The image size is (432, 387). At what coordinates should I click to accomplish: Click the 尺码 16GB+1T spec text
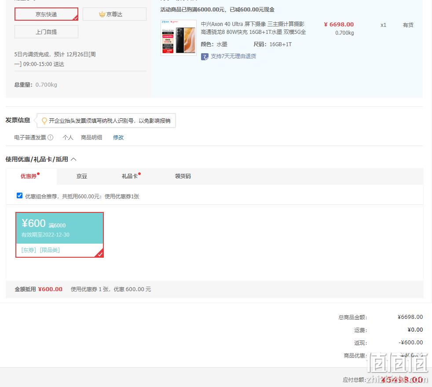272,44
